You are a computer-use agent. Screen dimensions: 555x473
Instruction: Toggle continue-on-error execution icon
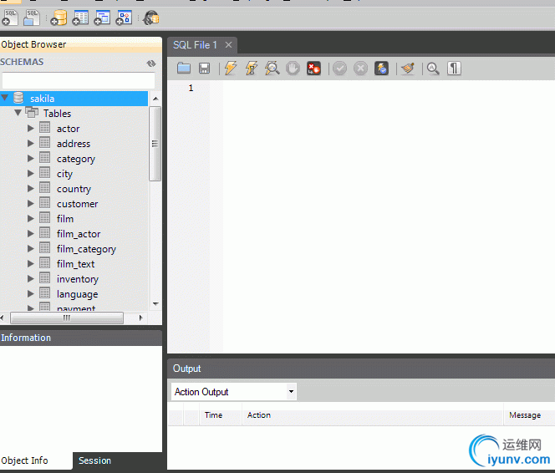pos(313,68)
